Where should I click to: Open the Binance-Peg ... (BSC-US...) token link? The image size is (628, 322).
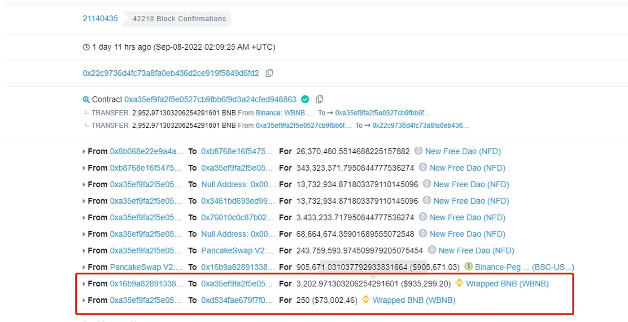524,267
